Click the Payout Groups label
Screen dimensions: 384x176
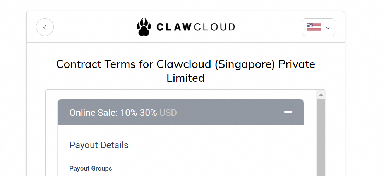click(x=91, y=168)
